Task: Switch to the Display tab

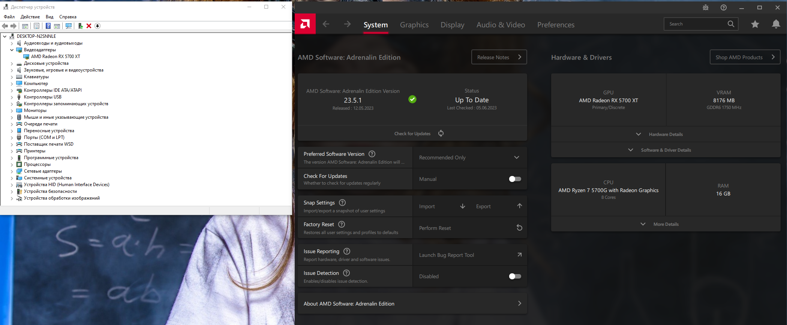Action: [453, 25]
